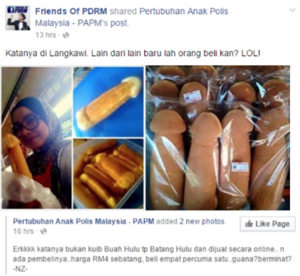Expand the post options chevron at top right

[x=292, y=10]
